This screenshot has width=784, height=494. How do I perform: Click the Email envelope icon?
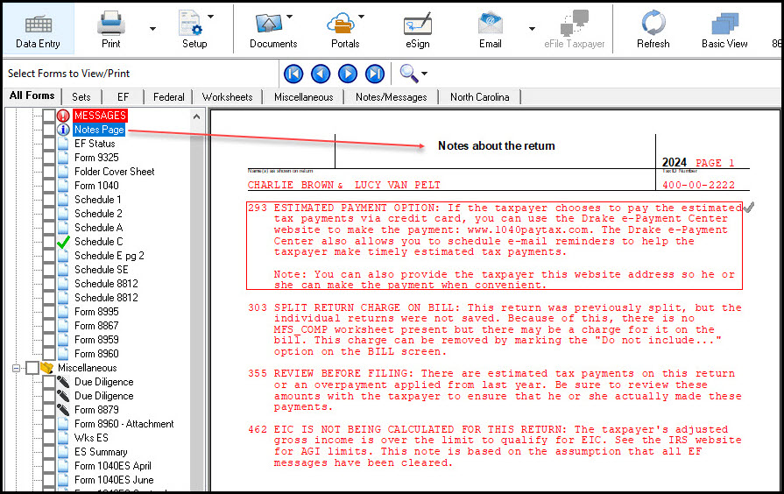pyautogui.click(x=490, y=24)
